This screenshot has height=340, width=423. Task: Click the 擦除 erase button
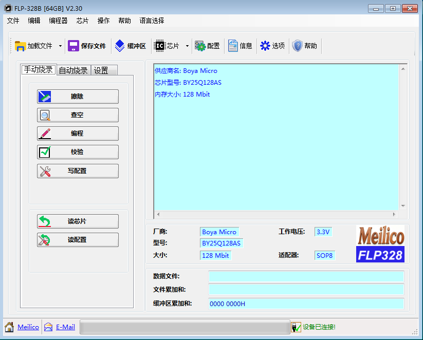78,97
